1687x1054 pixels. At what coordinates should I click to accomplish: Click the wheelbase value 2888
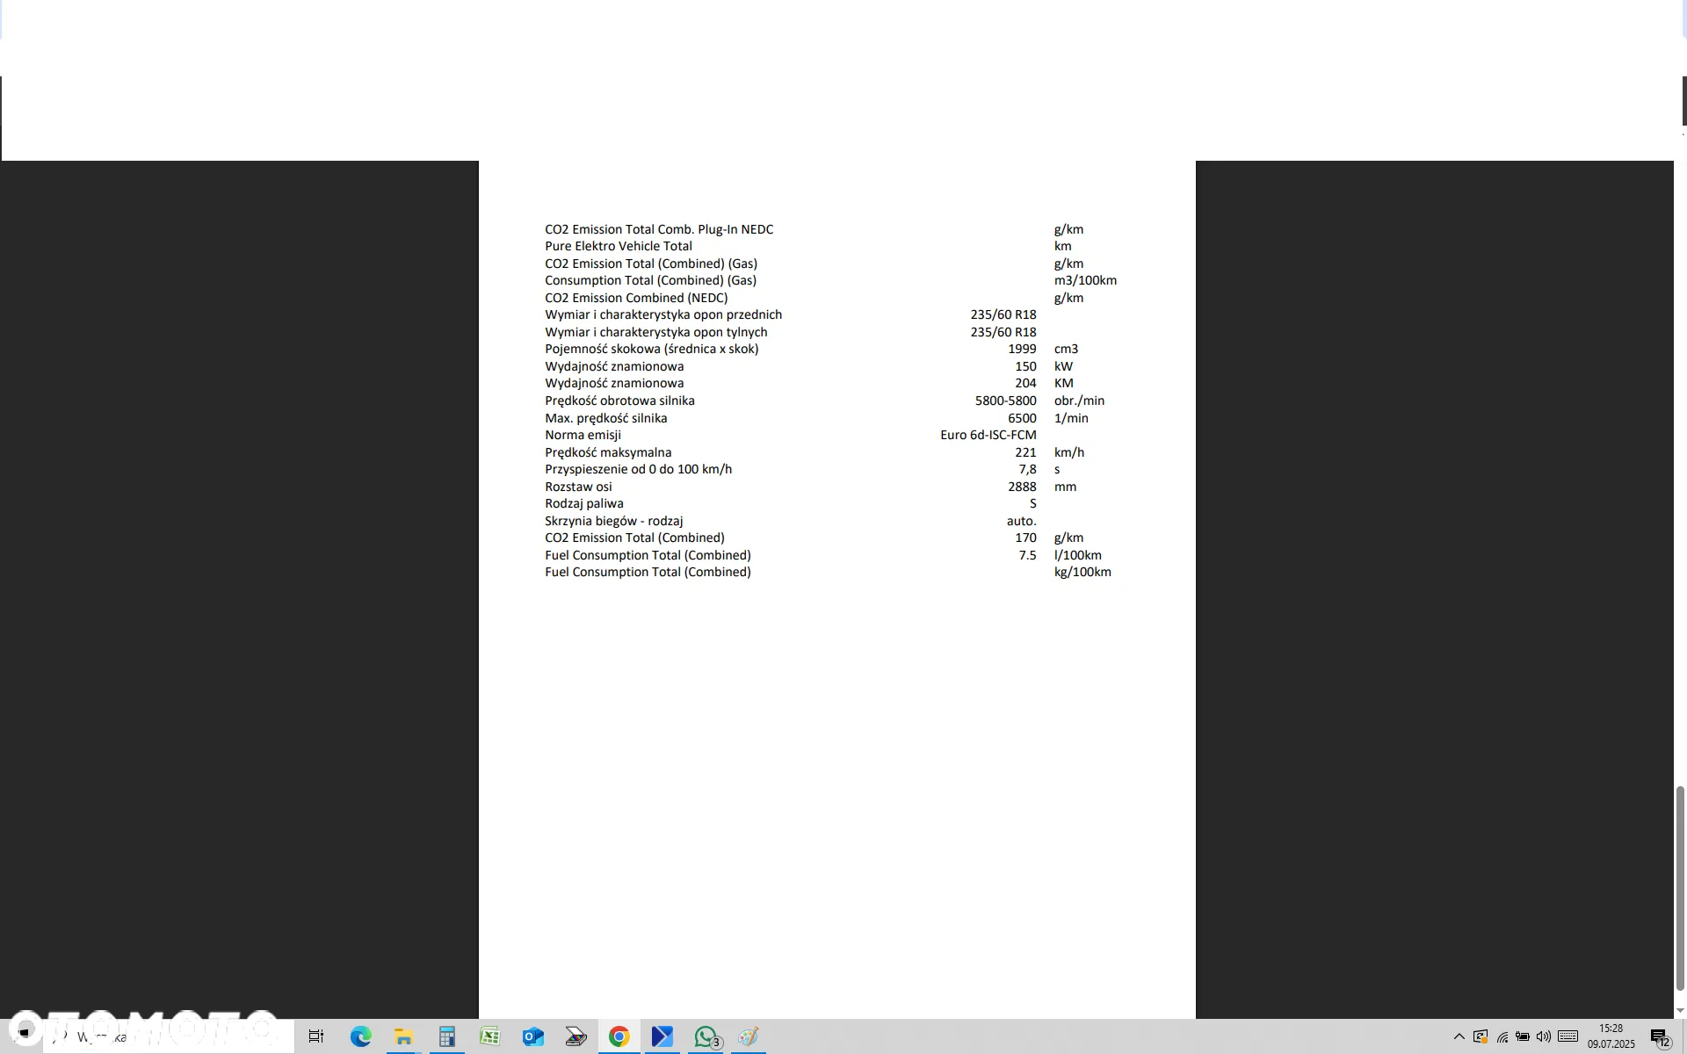(x=1022, y=487)
